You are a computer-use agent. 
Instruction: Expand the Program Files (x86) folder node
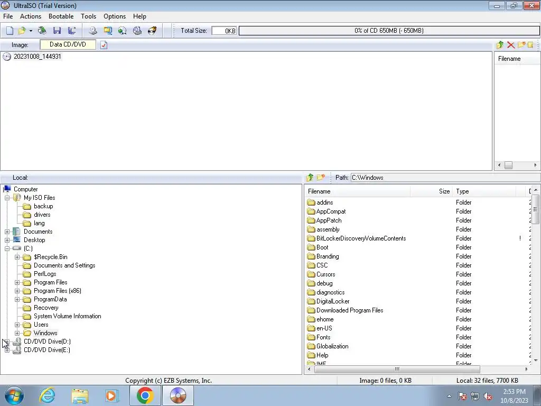click(17, 291)
